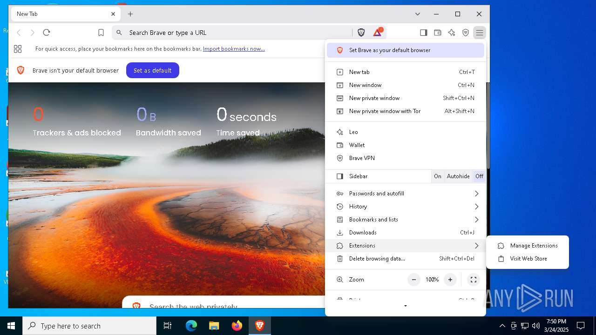Viewport: 596px width, 335px height.
Task: Open New private window
Action: pyautogui.click(x=405, y=98)
